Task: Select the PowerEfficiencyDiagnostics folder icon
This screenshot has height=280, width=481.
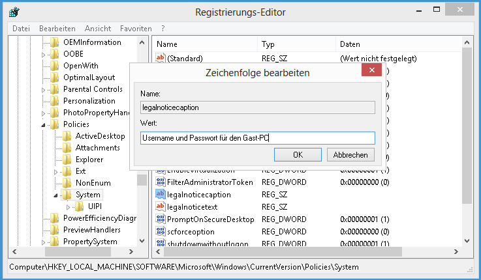Action: pos(55,218)
